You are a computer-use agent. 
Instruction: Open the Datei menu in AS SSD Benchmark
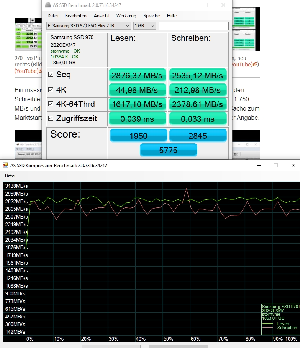click(52, 16)
